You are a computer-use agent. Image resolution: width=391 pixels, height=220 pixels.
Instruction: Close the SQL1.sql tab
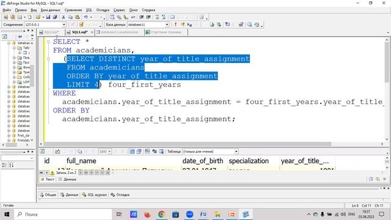pyautogui.click(x=92, y=32)
